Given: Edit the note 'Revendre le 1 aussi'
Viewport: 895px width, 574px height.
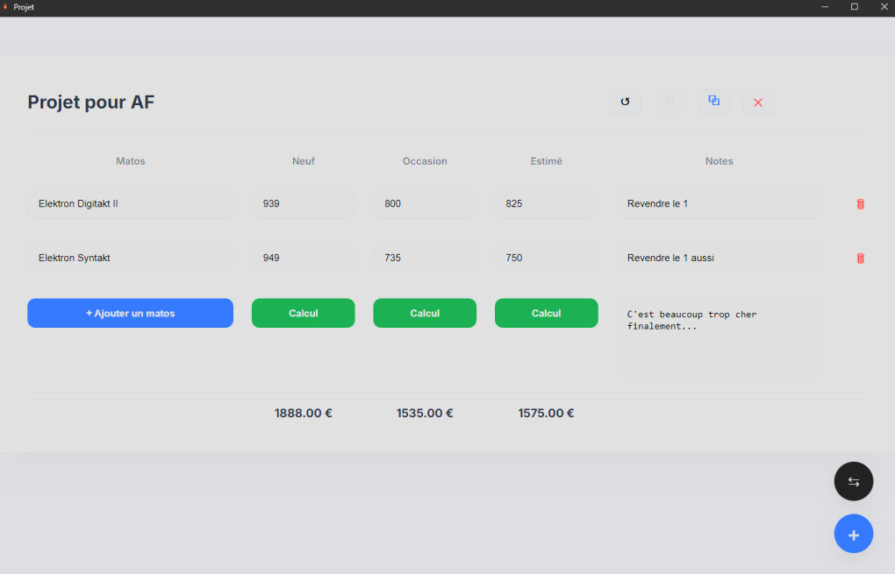Looking at the screenshot, I should point(720,258).
